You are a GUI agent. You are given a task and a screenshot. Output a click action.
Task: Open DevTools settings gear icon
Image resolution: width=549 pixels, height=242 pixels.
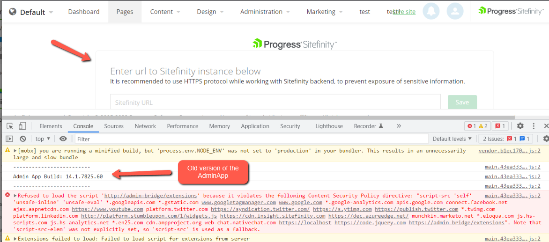pyautogui.click(x=520, y=126)
